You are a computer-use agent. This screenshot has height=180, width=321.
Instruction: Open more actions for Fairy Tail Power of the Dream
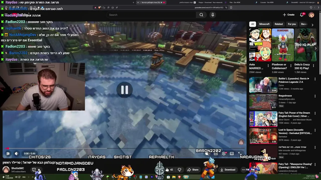click(x=315, y=113)
